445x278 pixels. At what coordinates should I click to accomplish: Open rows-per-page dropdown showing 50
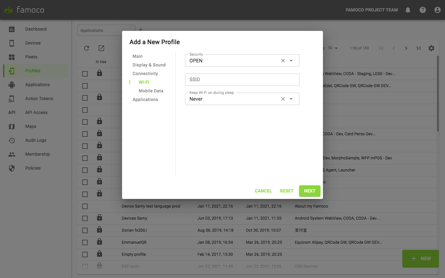pos(333,48)
